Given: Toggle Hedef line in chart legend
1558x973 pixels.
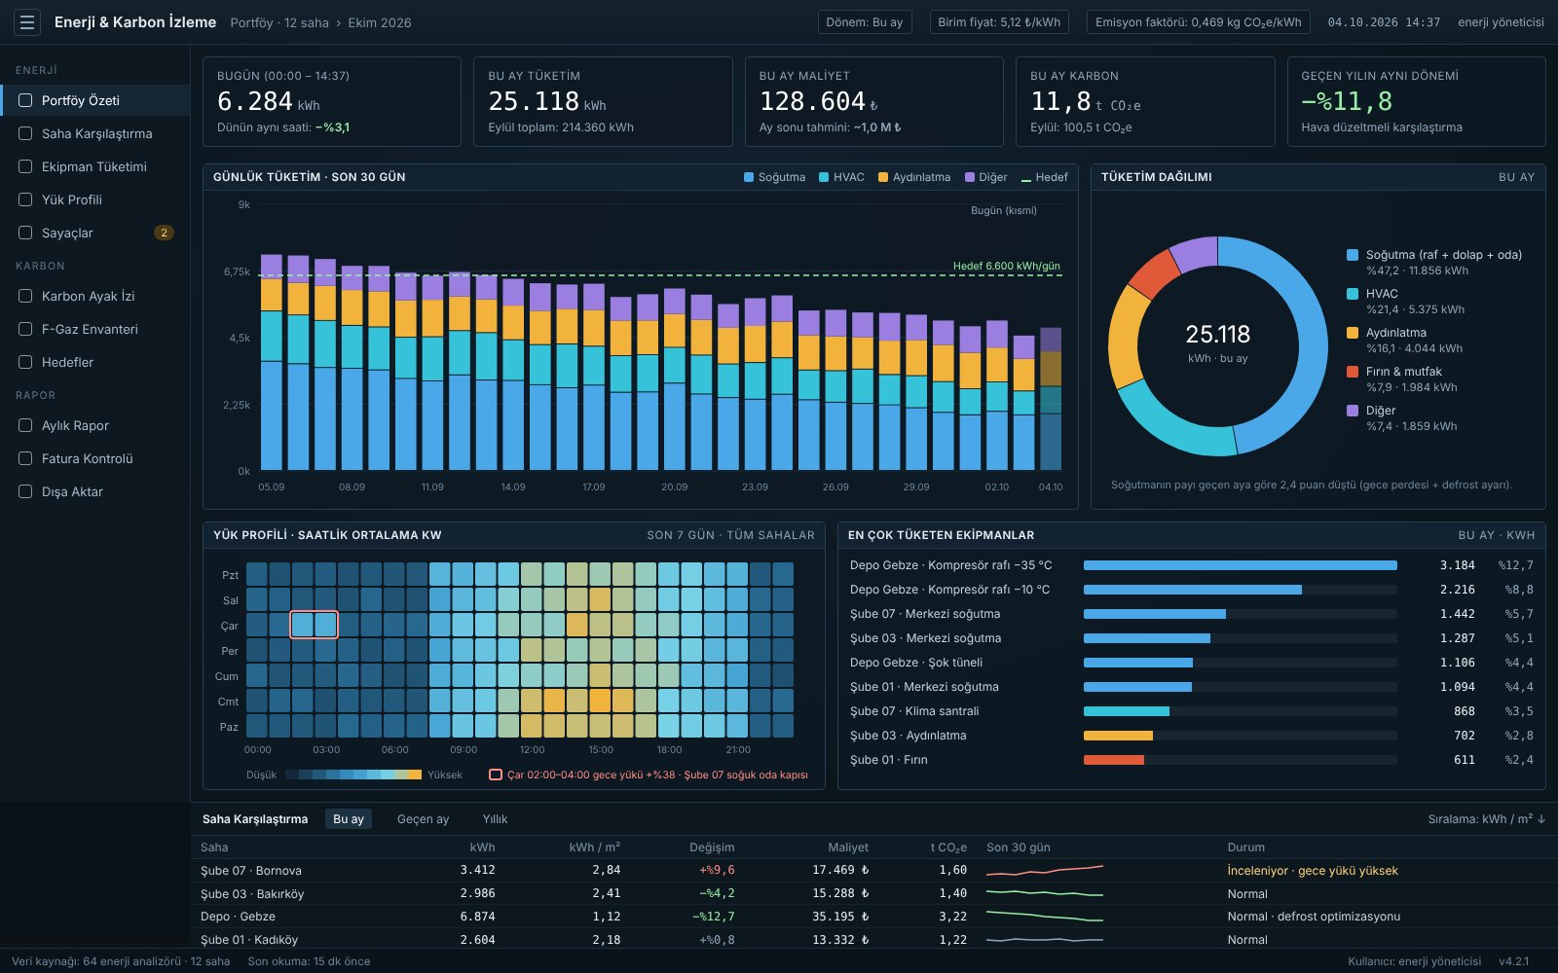Looking at the screenshot, I should (x=1044, y=177).
